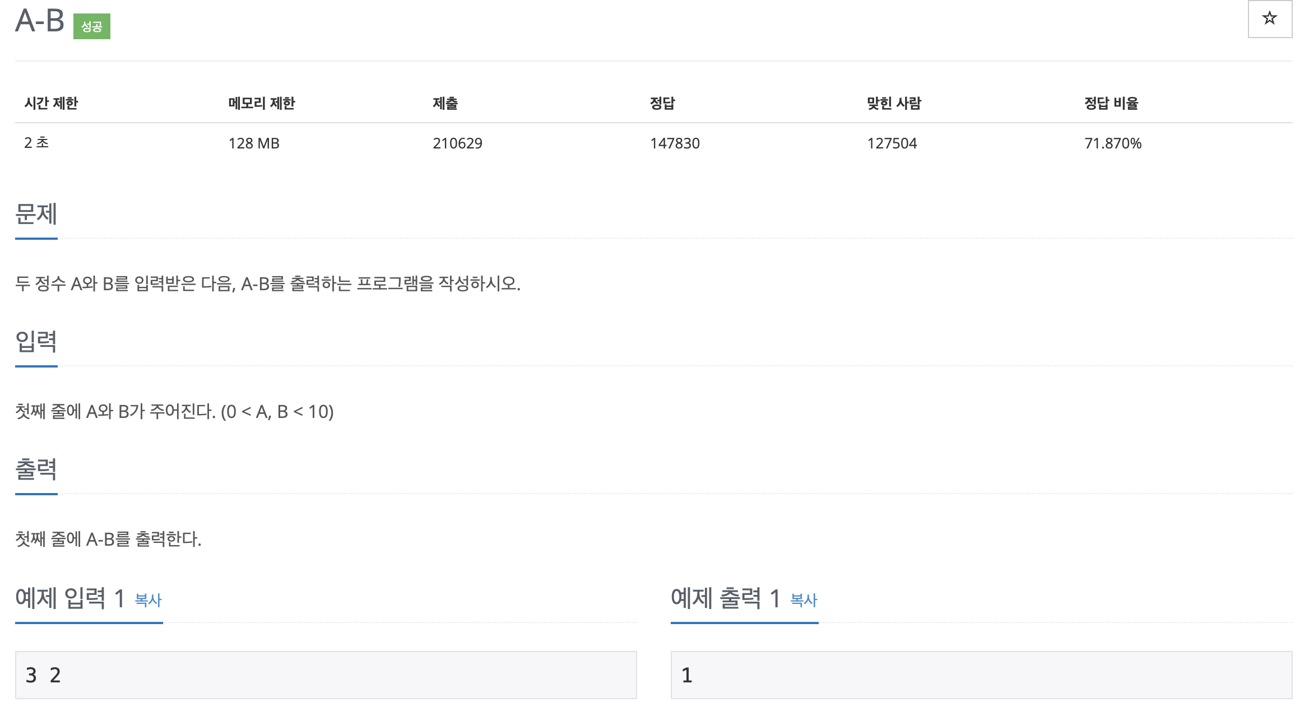Click the 시간 제한 column header
Viewport: 1309px width, 716px height.
(51, 103)
